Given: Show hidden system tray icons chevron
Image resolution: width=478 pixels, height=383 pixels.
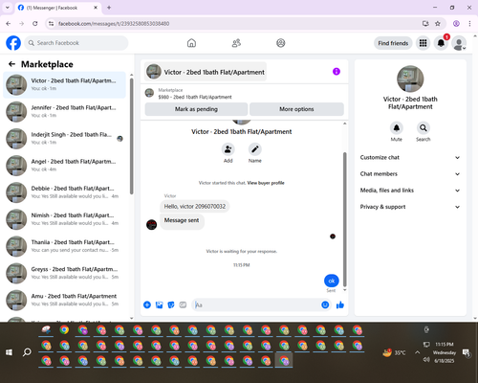Looking at the screenshot, I should coord(417,352).
